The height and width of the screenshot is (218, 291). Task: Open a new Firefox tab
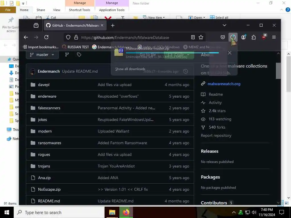tap(113, 25)
